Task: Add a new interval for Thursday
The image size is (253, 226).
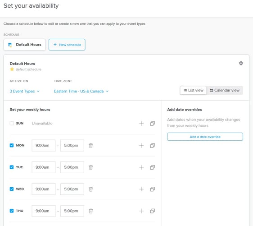Action: [x=141, y=211]
